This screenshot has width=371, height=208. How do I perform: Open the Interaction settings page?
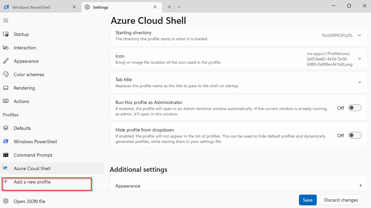(x=52, y=48)
